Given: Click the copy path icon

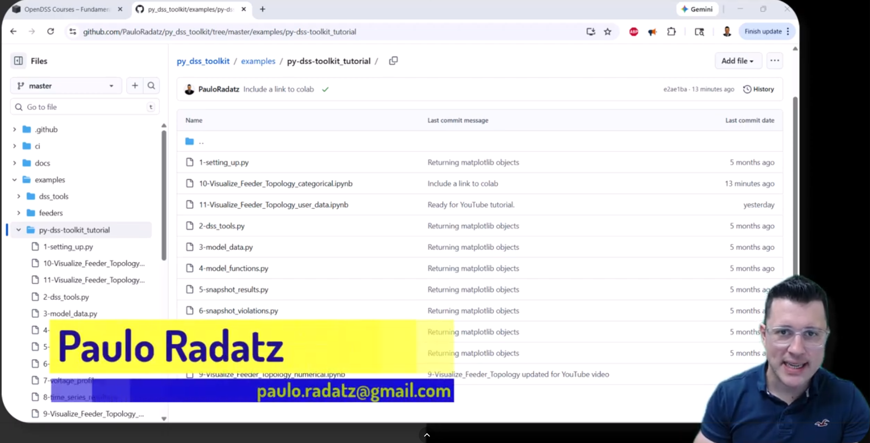Looking at the screenshot, I should tap(393, 61).
